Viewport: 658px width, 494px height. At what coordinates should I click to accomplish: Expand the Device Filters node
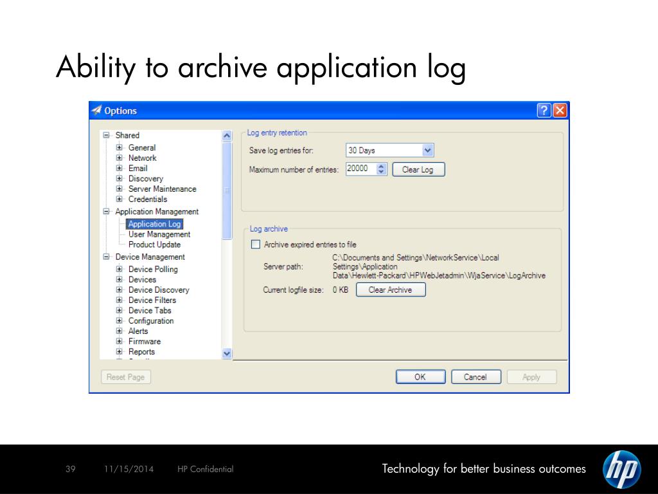click(x=119, y=300)
